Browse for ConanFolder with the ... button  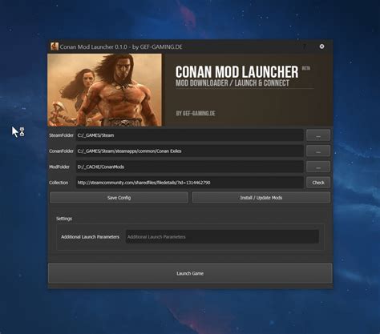click(318, 151)
